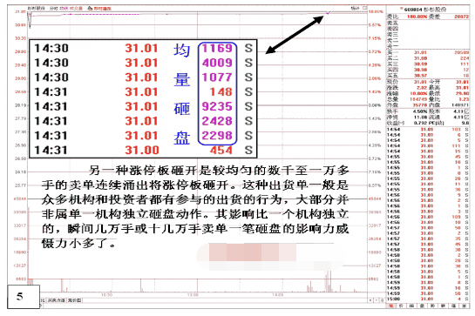Select the 笔 tick-detail tab at bottom right
Image resolution: width=475 pixels, height=316 pixels.
pos(391,306)
